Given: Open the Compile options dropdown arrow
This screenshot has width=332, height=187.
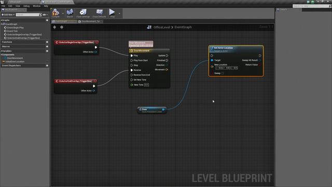Looking at the screenshot, I should click(63, 14).
